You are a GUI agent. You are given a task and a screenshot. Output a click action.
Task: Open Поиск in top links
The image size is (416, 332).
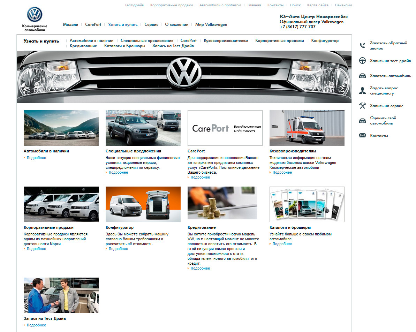(295, 5)
